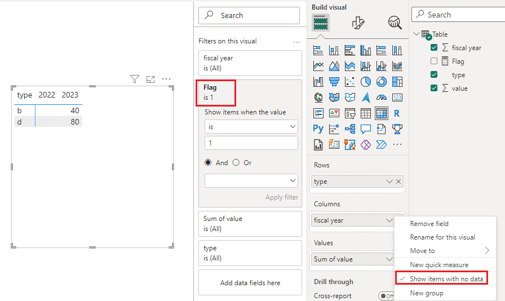
Task: Select the slicer visual
Action: (x=350, y=113)
